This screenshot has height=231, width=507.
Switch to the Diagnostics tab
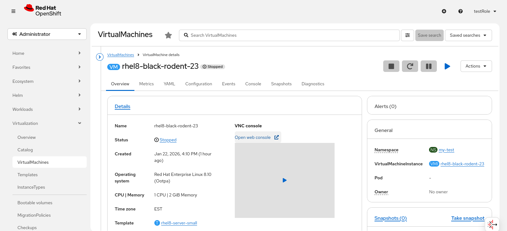pyautogui.click(x=313, y=84)
